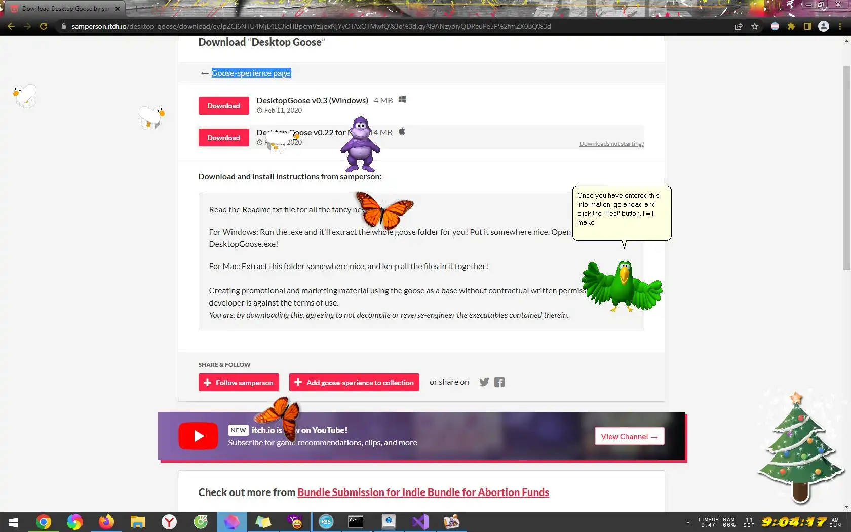Add goose-sperience to collection
The height and width of the screenshot is (532, 851).
(x=354, y=383)
